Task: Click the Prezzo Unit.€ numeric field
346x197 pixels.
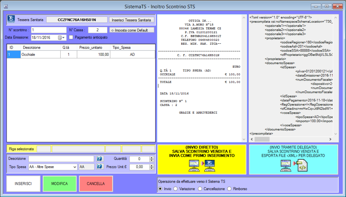Action: click(x=140, y=167)
